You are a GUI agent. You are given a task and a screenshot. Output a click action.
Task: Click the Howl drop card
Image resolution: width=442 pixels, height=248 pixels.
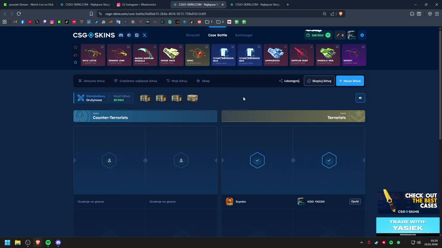(198, 55)
